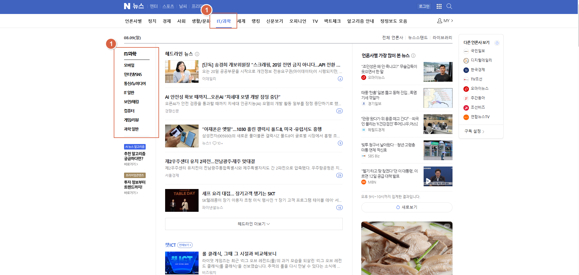The image size is (579, 275).
Task: Expand 헤드라인 더보기
Action: 254,224
